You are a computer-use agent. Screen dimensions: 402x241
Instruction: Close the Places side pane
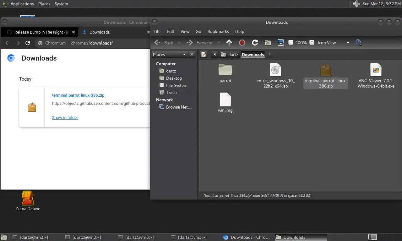tap(192, 55)
